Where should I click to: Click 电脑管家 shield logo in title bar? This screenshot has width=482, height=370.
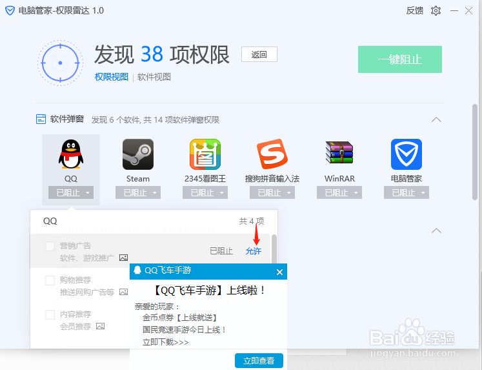pos(10,11)
